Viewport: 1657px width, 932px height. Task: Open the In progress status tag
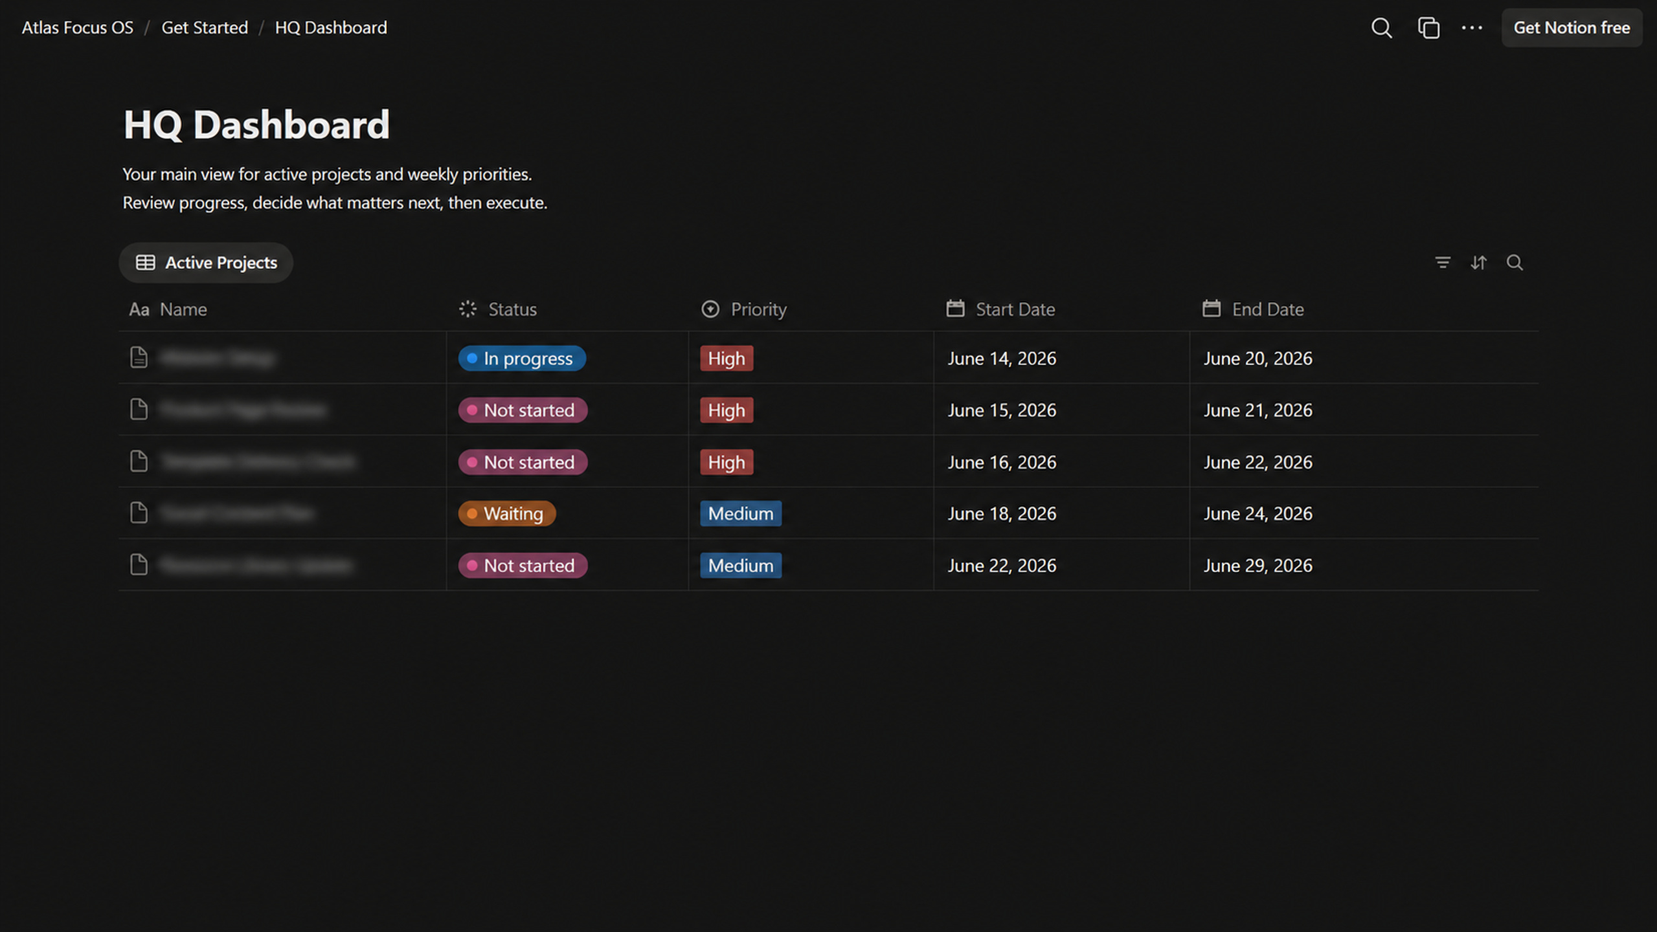[x=522, y=358]
